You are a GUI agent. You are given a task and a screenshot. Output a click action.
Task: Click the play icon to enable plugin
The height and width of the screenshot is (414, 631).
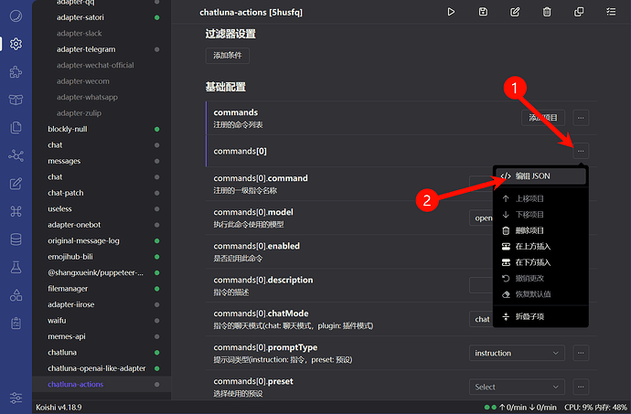451,12
